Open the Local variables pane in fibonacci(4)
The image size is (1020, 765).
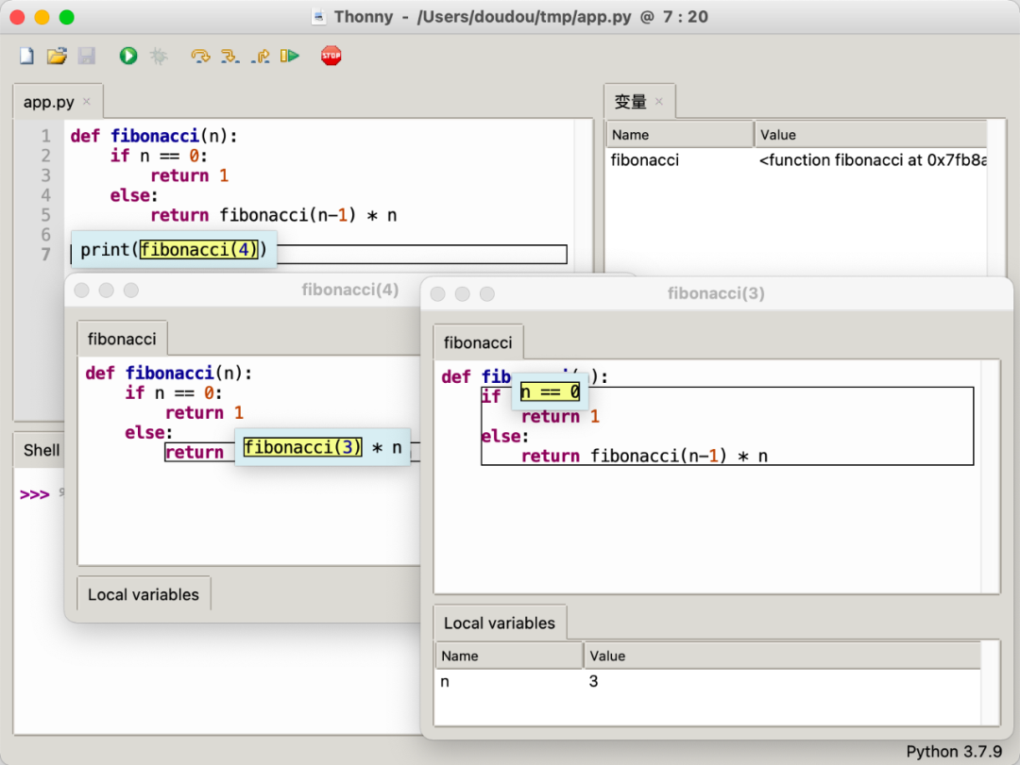pyautogui.click(x=143, y=593)
